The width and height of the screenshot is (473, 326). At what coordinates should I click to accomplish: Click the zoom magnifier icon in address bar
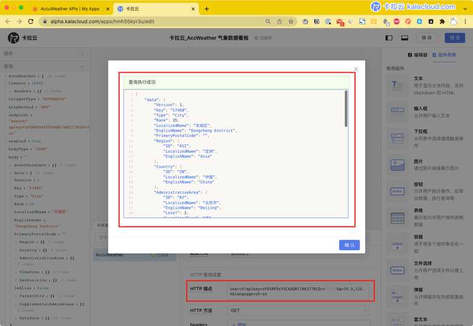(268, 21)
